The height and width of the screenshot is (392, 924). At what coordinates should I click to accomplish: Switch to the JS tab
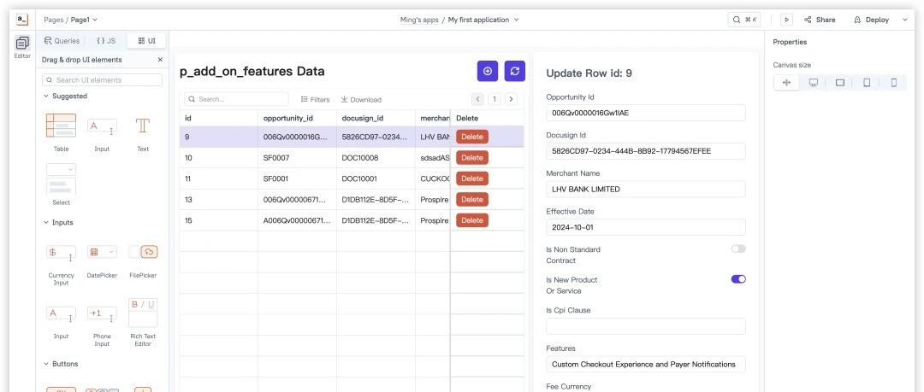pyautogui.click(x=106, y=41)
